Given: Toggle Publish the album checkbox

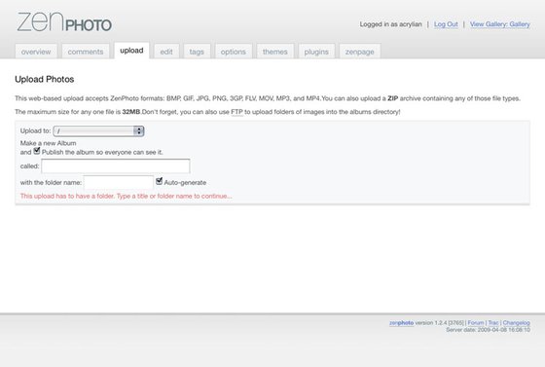Looking at the screenshot, I should (37, 151).
